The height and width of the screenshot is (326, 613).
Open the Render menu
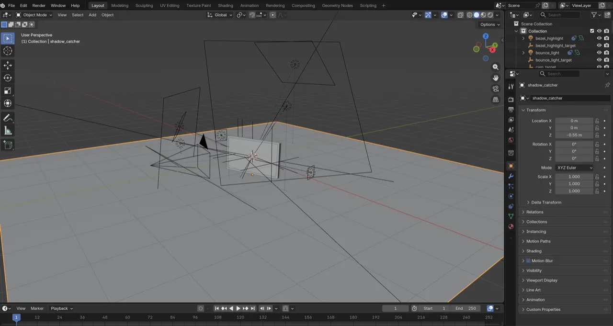(38, 5)
